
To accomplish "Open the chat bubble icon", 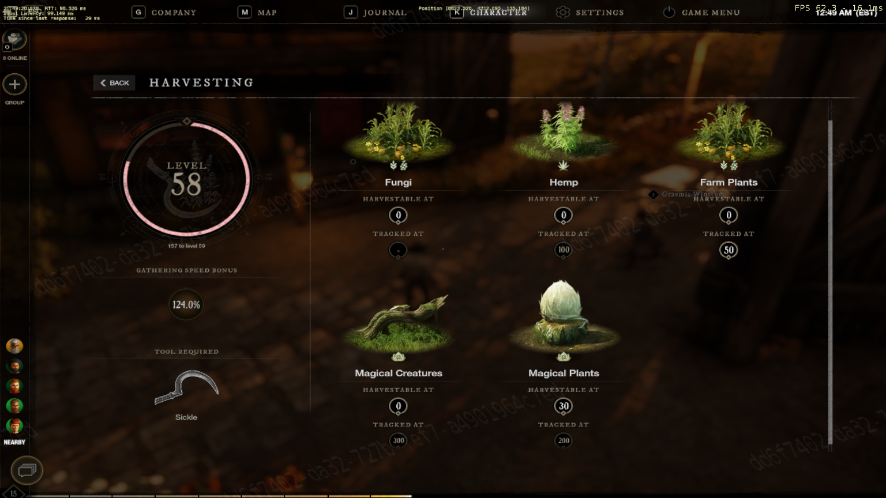I will tap(27, 470).
